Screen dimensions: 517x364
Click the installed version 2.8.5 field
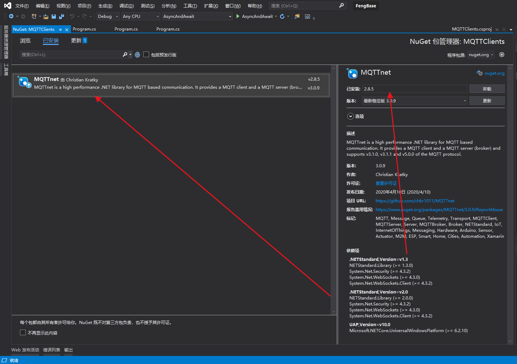pos(415,89)
